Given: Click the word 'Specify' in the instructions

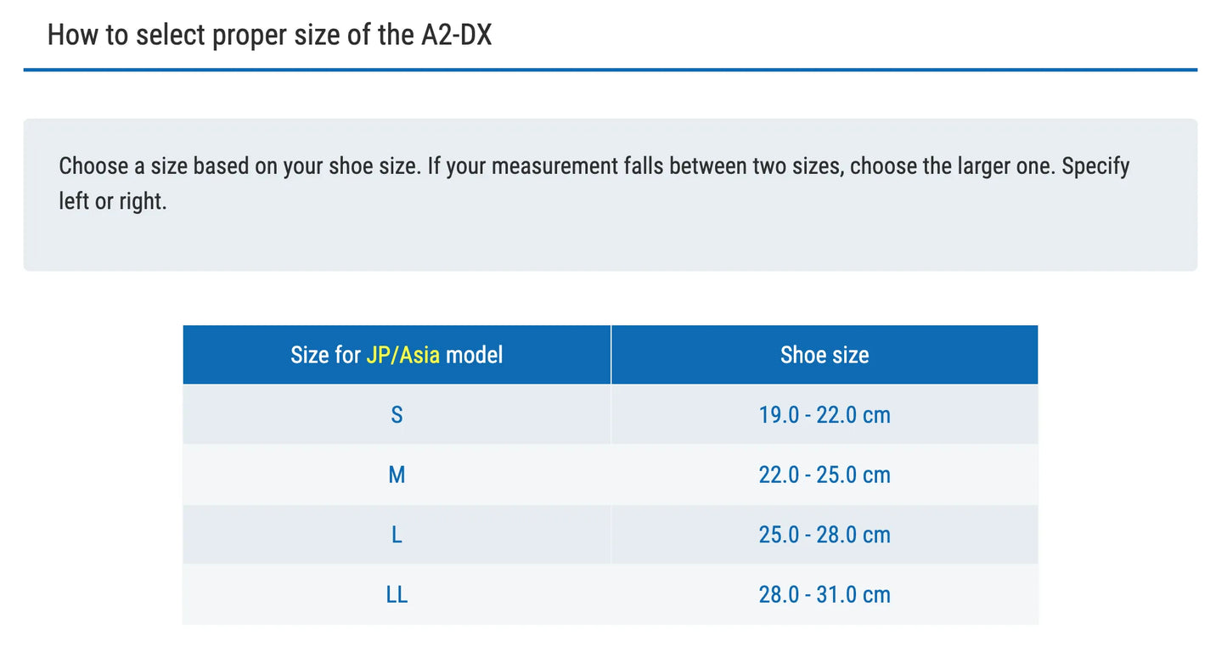Looking at the screenshot, I should 1095,166.
